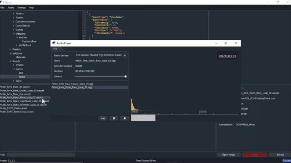This screenshot has width=291, height=163.
Task: Expand the Items tree folder
Action: (13, 81)
